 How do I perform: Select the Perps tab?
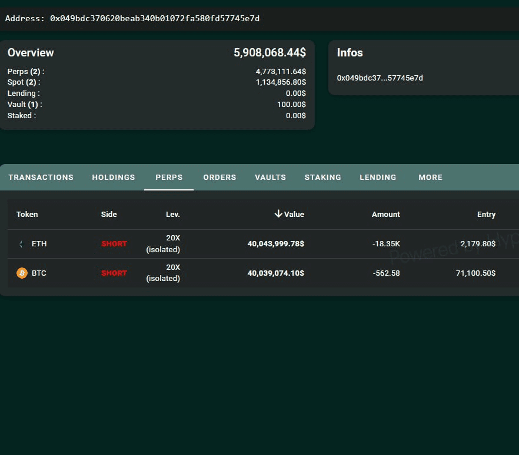(x=169, y=177)
